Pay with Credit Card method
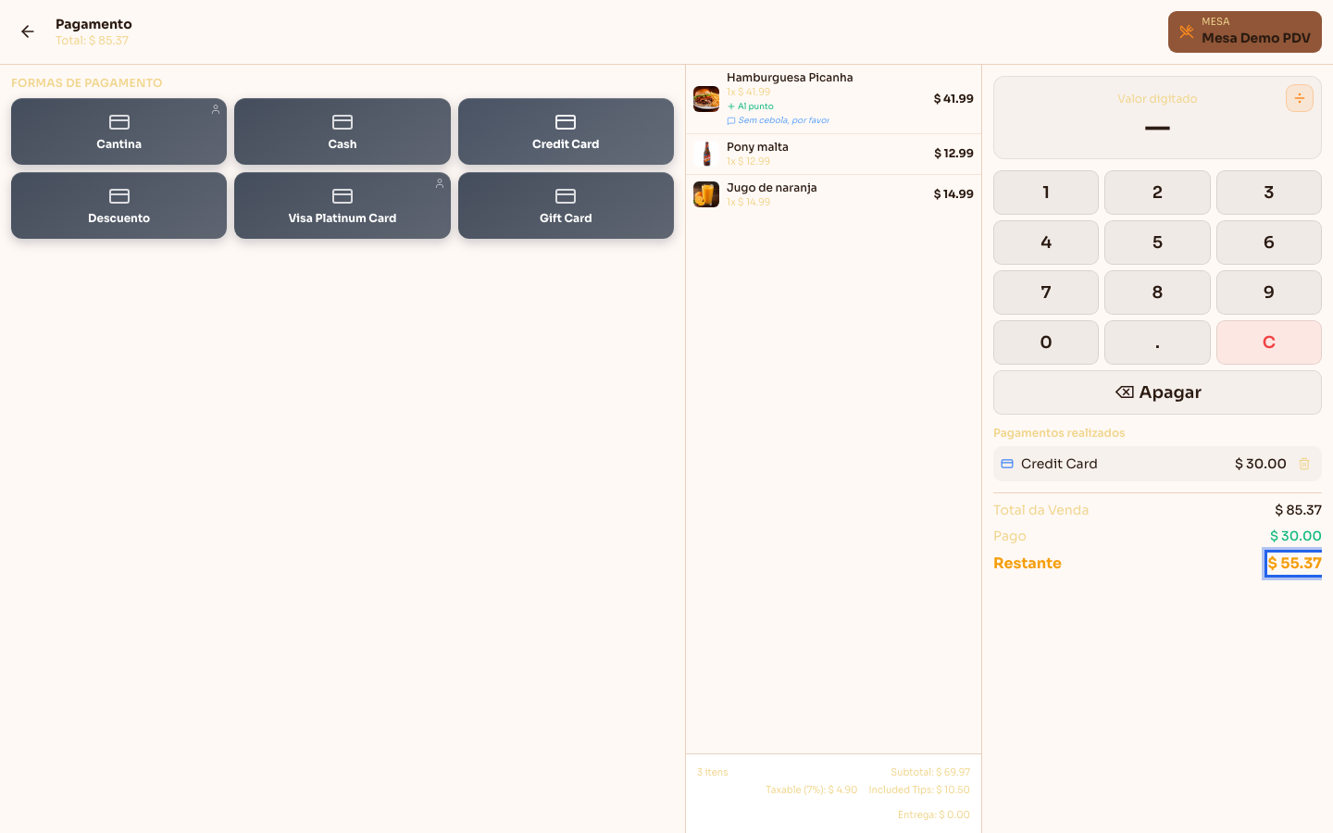This screenshot has height=833, width=1333. click(566, 131)
